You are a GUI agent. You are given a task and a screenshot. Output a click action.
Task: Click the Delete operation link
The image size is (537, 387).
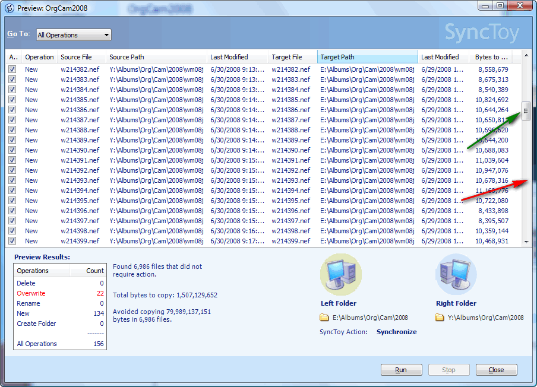(26, 283)
